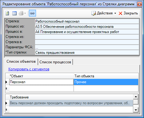
Task: Open the Действия dropdown menu
Action: 115,13
